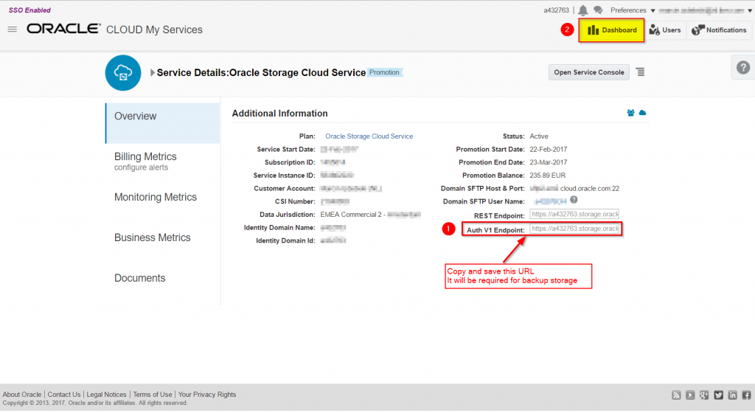Click the bell alerts icon
755x413 pixels.
pyautogui.click(x=583, y=10)
